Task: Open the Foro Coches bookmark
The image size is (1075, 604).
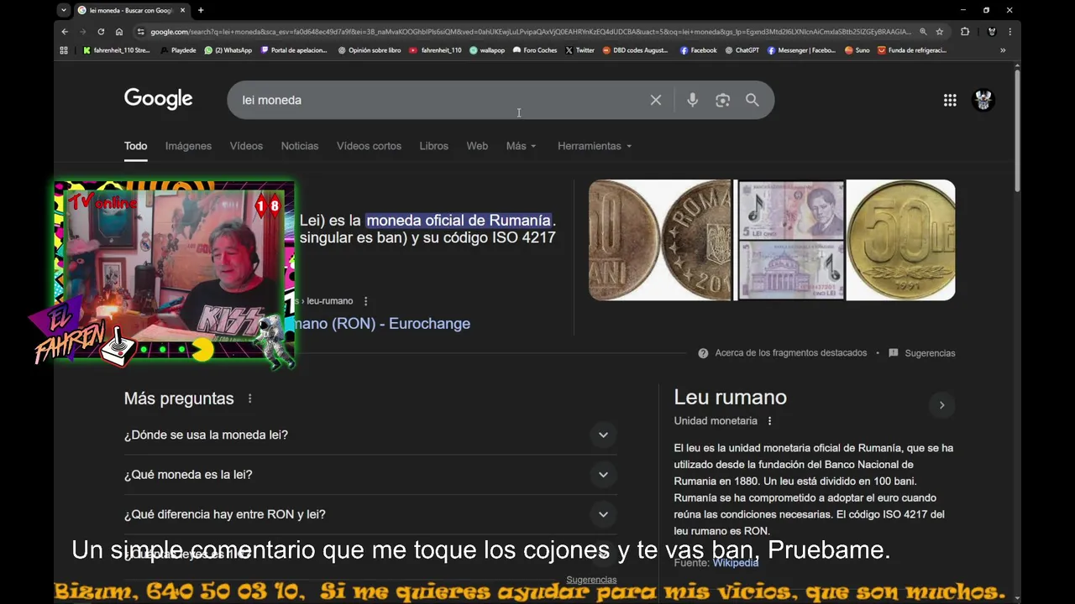Action: (x=535, y=50)
